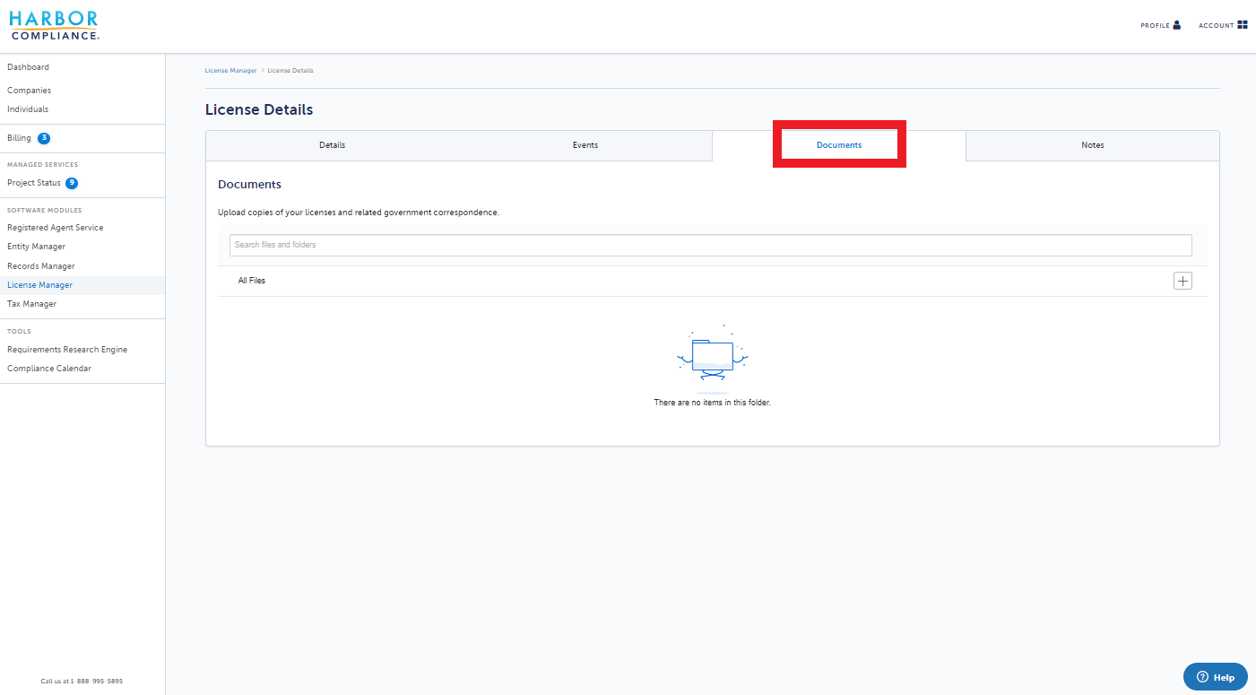Viewport: 1256px width, 695px height.
Task: Open the Help chat button
Action: coord(1215,677)
